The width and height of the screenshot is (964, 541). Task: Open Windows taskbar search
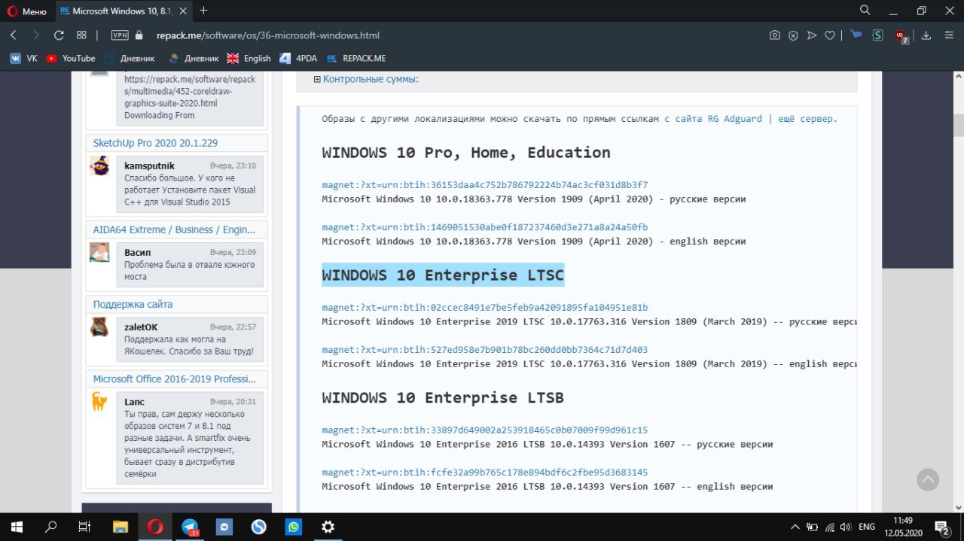tap(50, 527)
